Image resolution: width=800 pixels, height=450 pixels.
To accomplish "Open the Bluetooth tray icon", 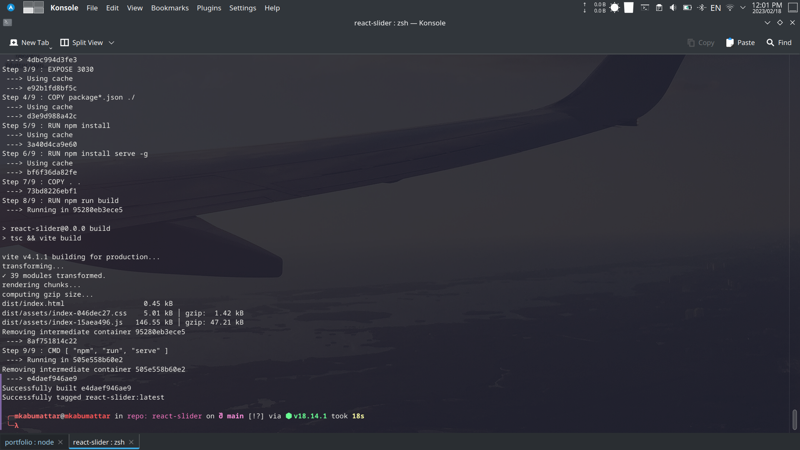I will pyautogui.click(x=702, y=7).
